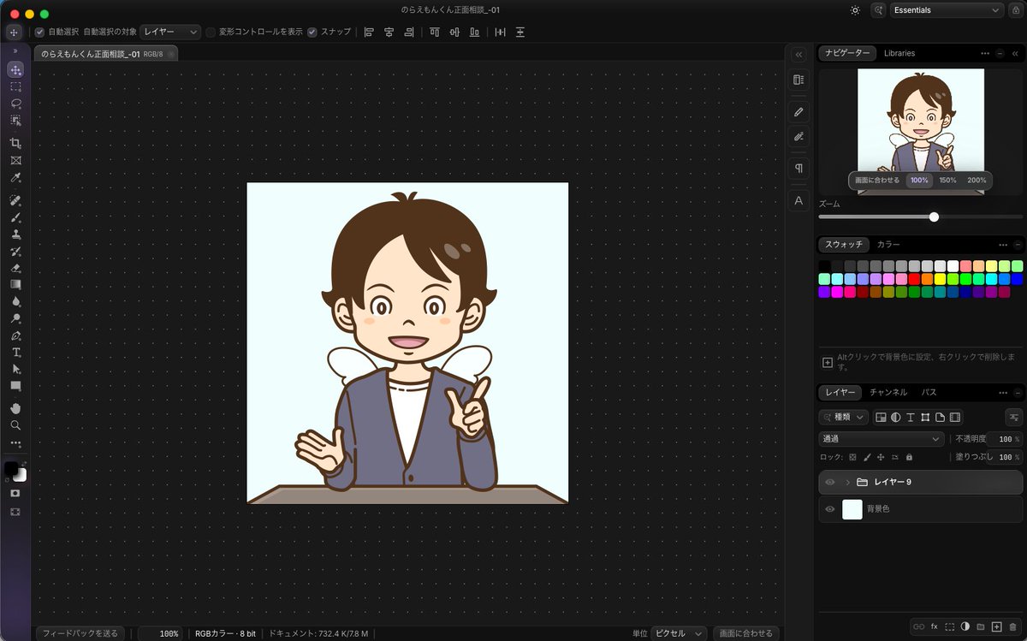Screen dimensions: 1027x641
Task: Click the 画面に合わせる navigator button
Action: point(877,181)
